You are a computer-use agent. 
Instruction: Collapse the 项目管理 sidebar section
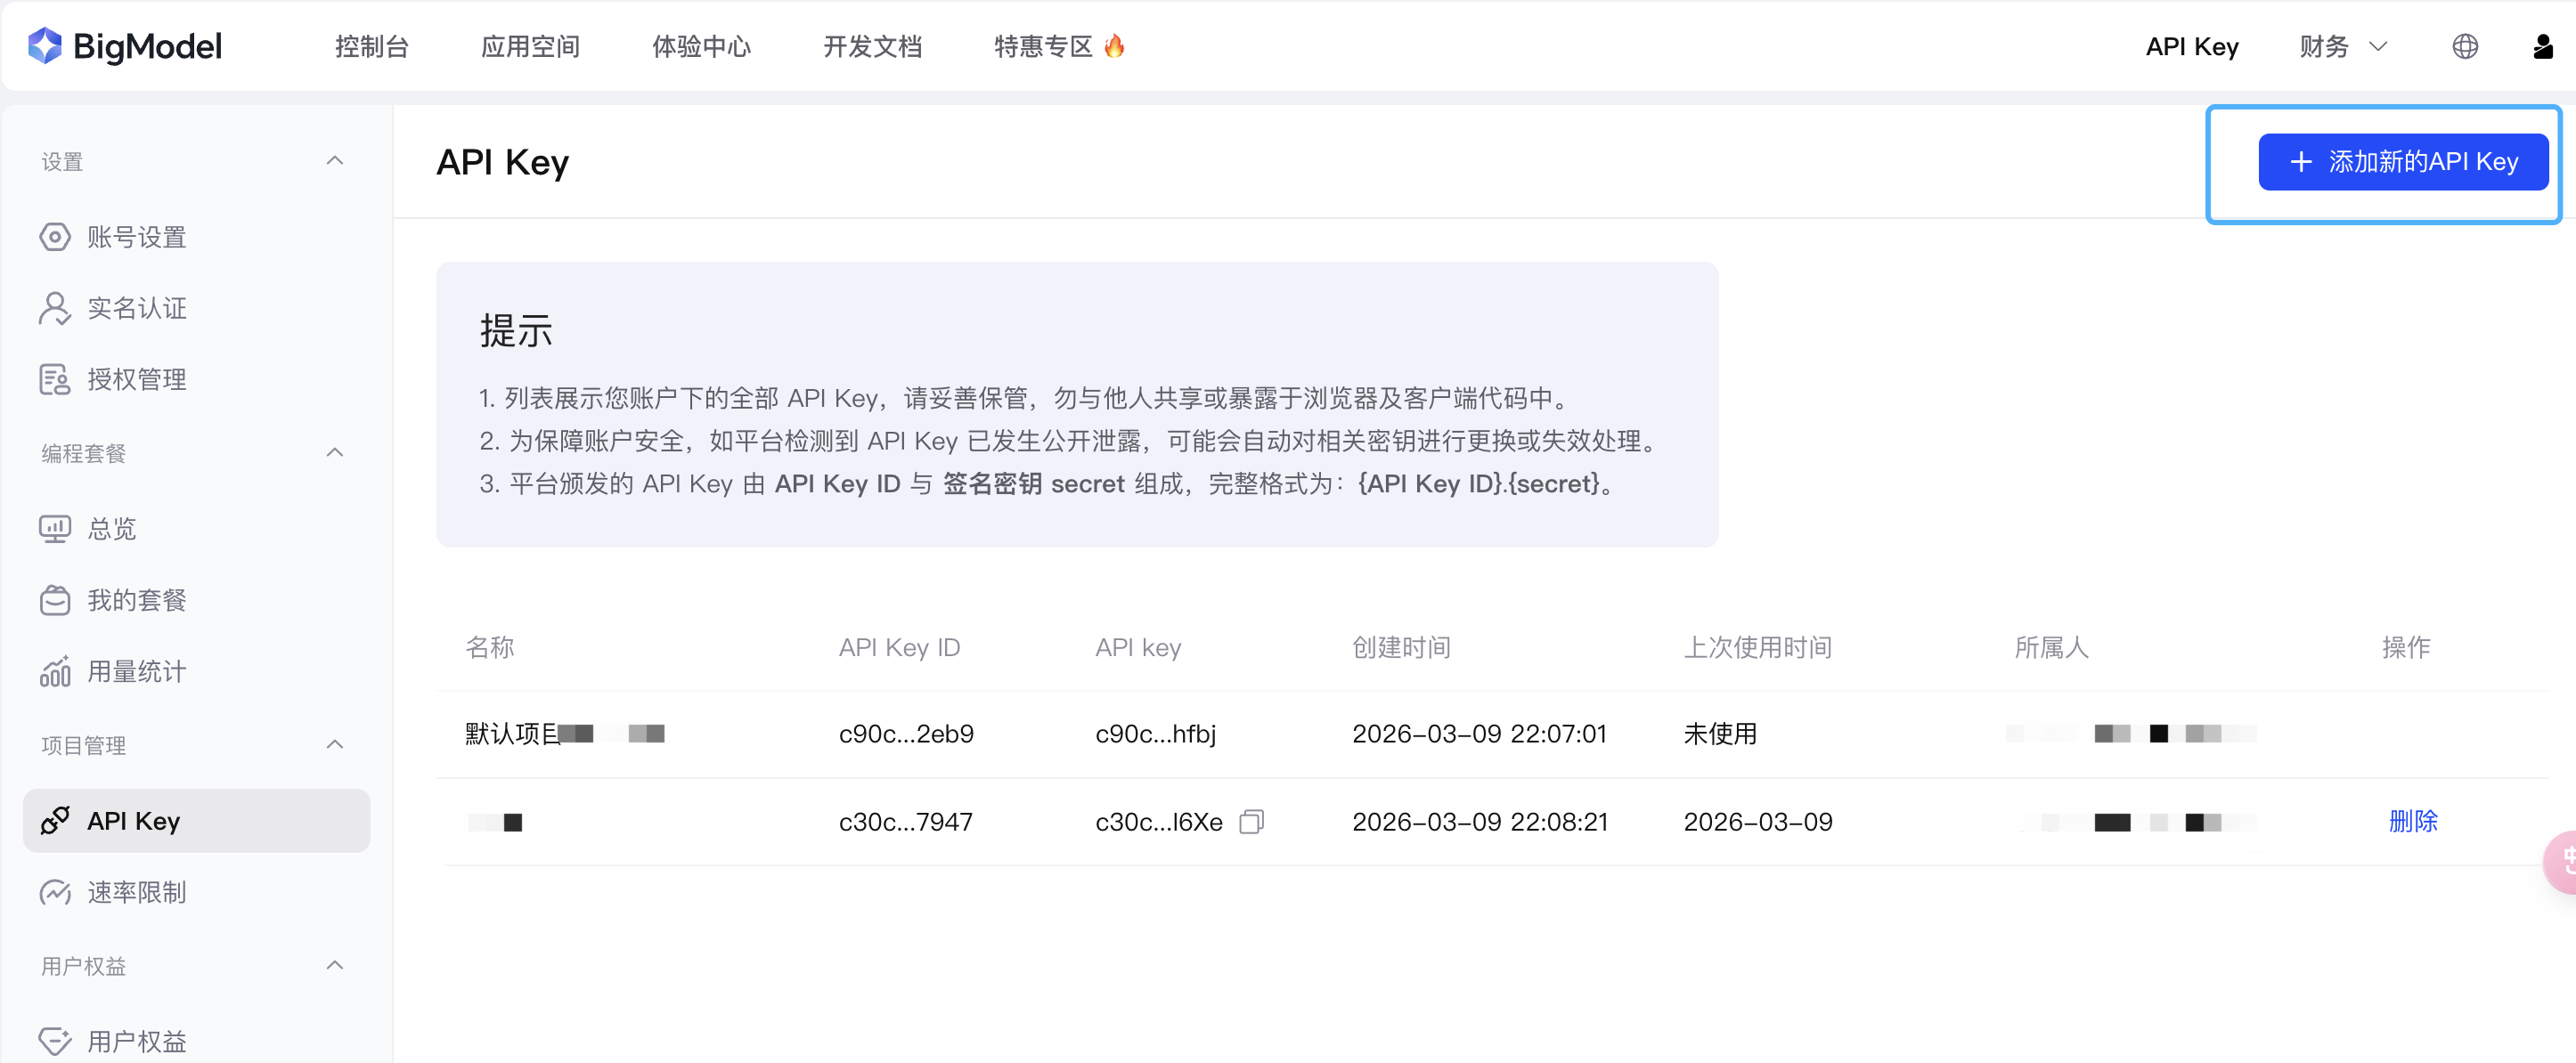(x=335, y=744)
